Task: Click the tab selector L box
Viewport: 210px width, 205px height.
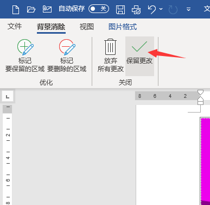Action: (8, 97)
